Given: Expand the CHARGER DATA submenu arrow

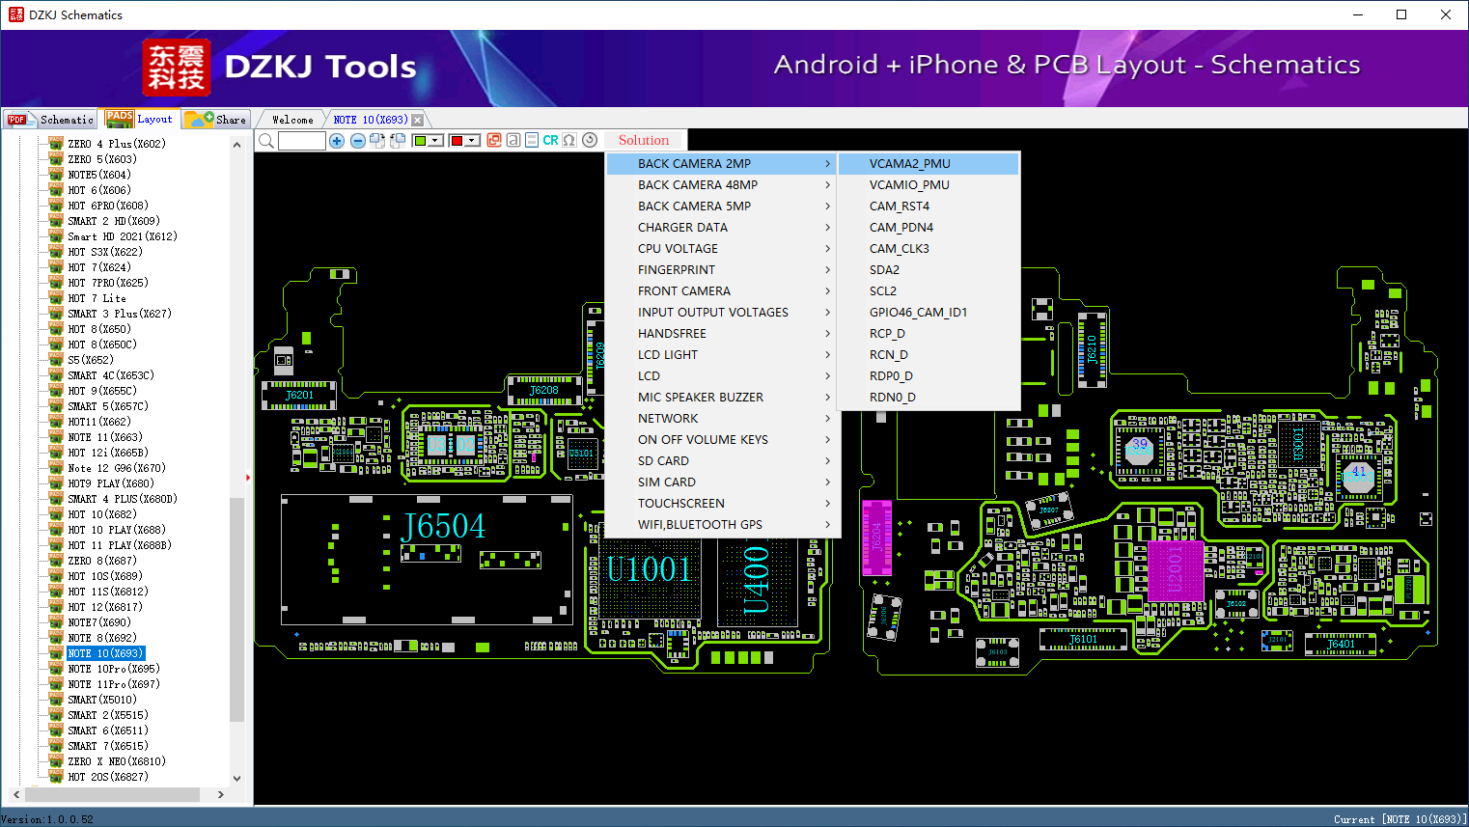Looking at the screenshot, I should (x=828, y=228).
